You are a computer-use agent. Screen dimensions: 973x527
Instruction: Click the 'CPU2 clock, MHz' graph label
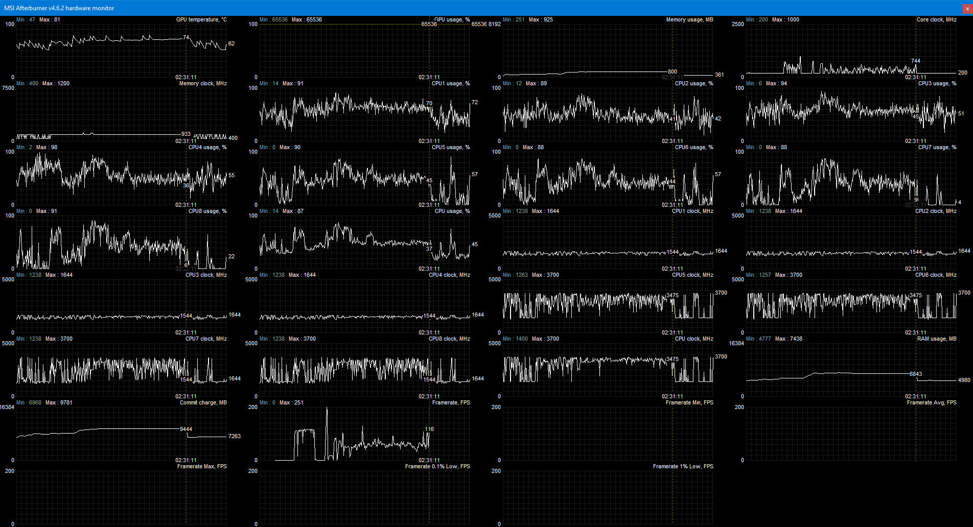pos(936,211)
